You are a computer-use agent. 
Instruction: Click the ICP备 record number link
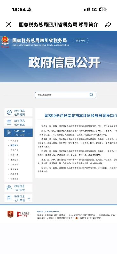point(65,218)
